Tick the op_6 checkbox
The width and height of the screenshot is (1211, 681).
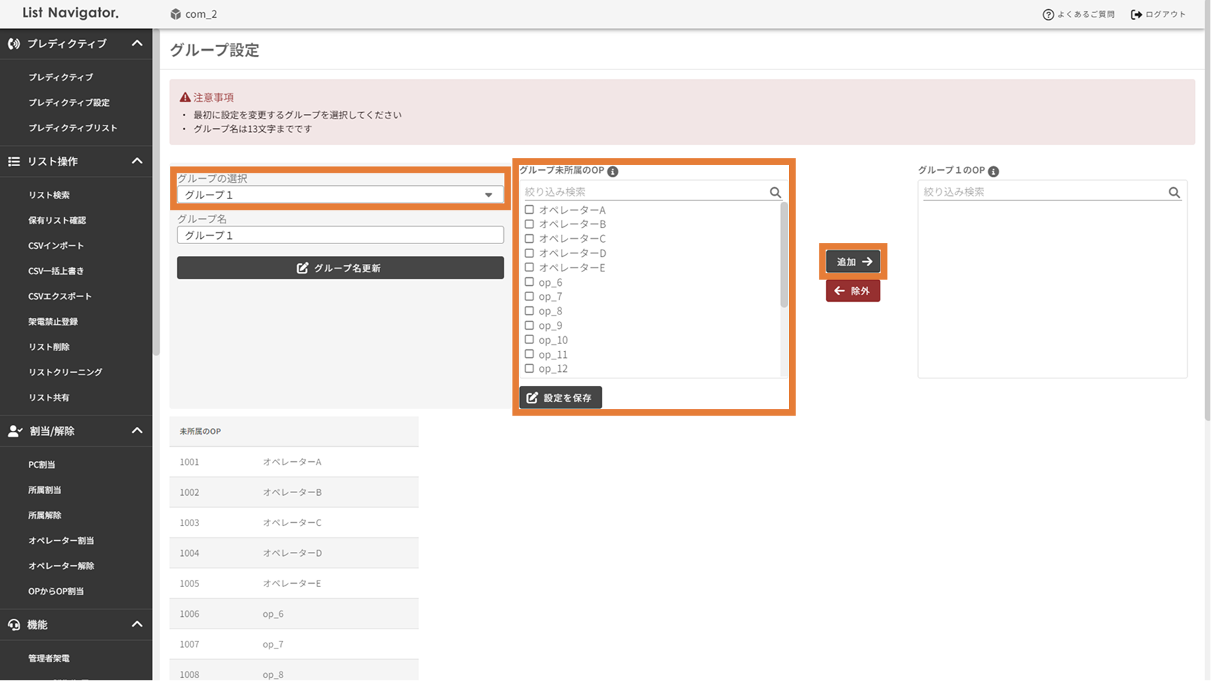tap(529, 282)
